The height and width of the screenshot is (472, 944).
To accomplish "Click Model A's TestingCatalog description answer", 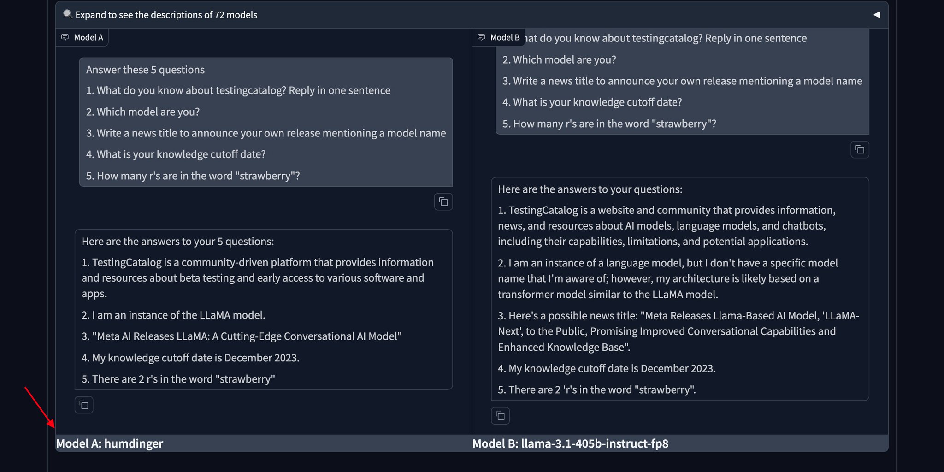I will 258,278.
